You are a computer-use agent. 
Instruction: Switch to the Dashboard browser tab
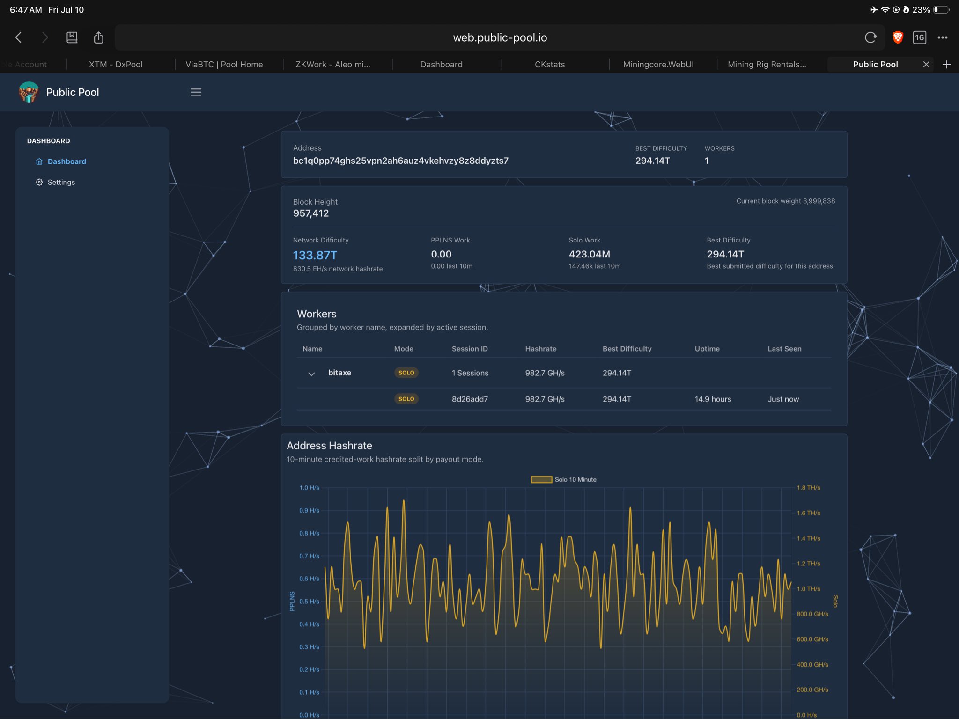442,65
